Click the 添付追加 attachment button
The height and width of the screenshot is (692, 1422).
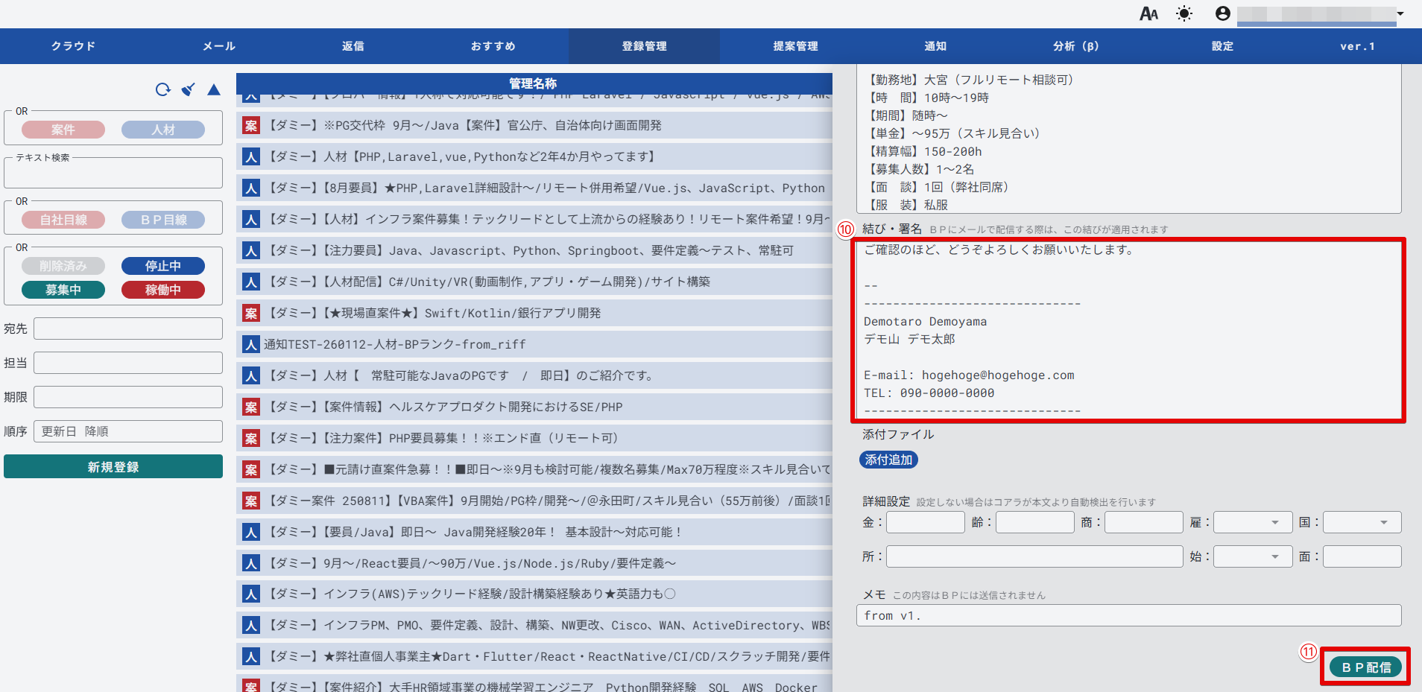[888, 460]
